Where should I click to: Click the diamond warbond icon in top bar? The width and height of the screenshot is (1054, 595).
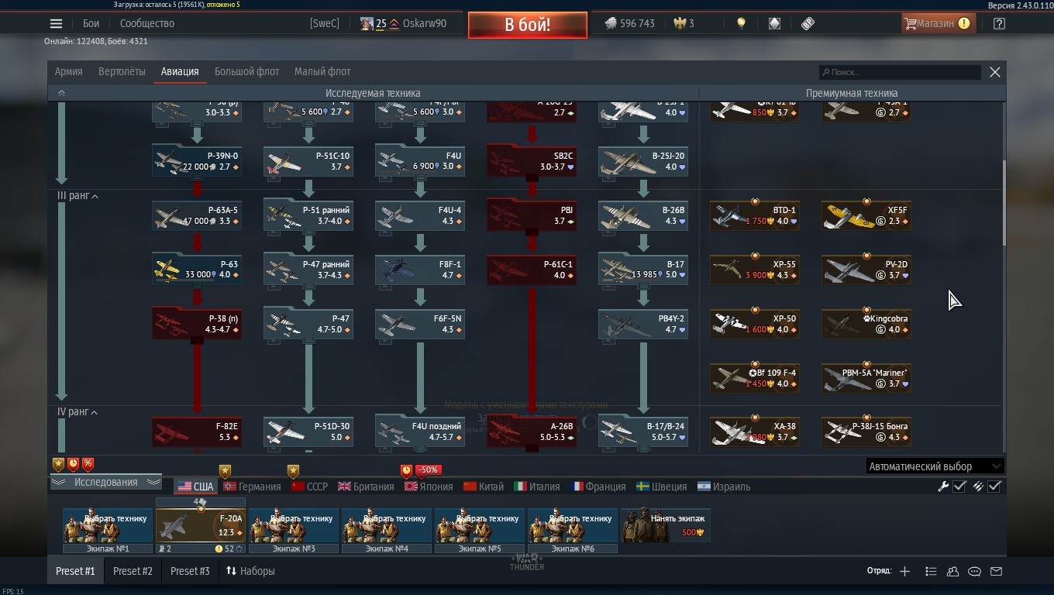(x=774, y=23)
